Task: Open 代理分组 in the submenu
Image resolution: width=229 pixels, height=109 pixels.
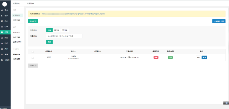Action: tap(17, 20)
